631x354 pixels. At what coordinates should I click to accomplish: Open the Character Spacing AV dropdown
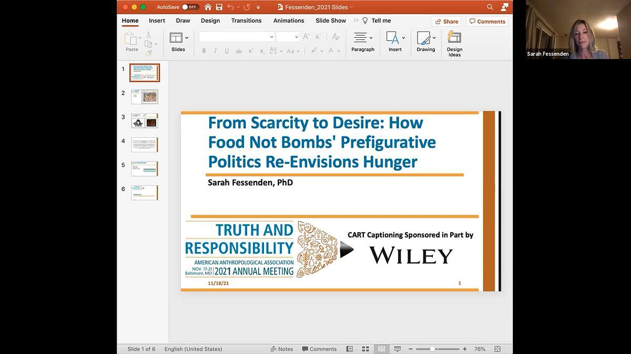click(x=276, y=51)
